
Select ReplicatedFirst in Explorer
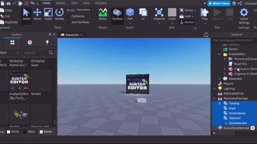tap(233, 94)
